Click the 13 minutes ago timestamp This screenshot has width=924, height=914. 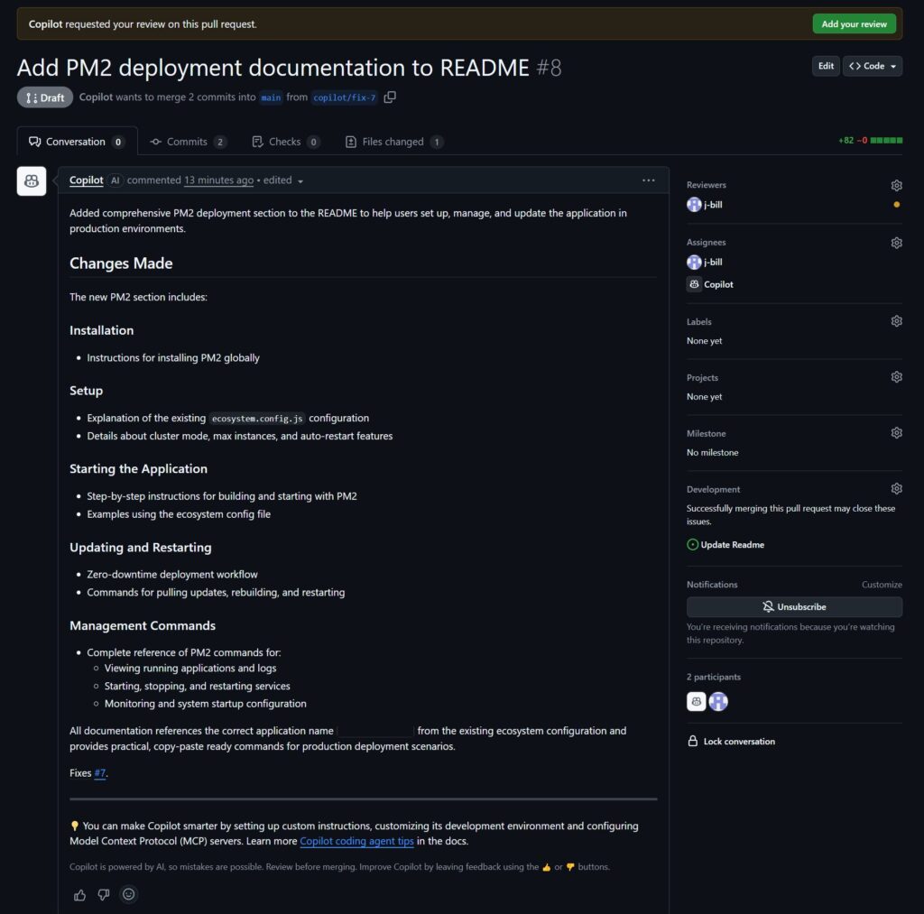click(218, 180)
